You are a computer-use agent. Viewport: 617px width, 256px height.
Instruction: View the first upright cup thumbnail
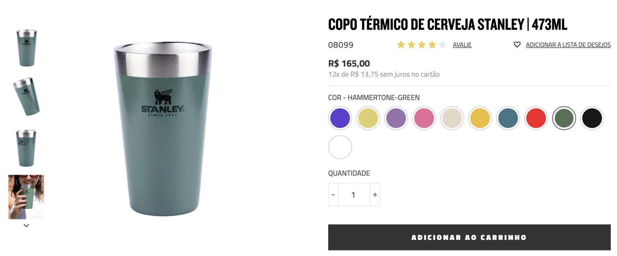click(x=26, y=48)
